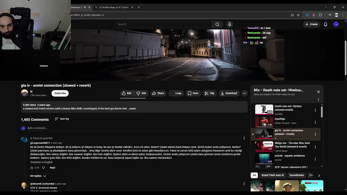This screenshot has width=347, height=195.
Task: Play the Ayashige video thumbnail
Action: coord(264,122)
